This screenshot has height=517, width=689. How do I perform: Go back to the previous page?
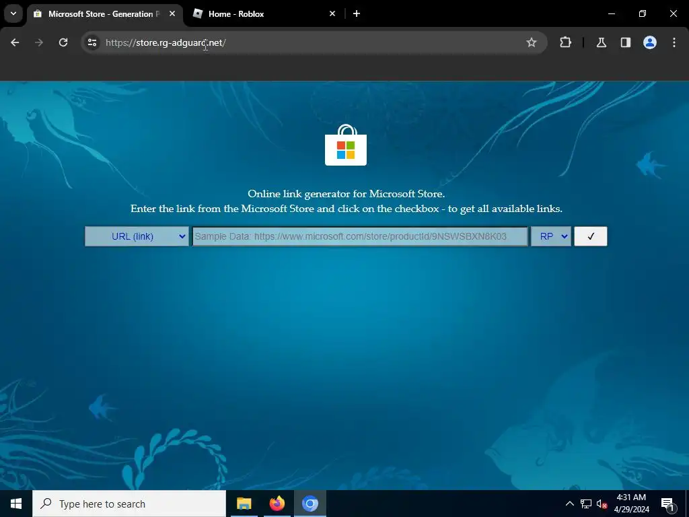(x=15, y=42)
